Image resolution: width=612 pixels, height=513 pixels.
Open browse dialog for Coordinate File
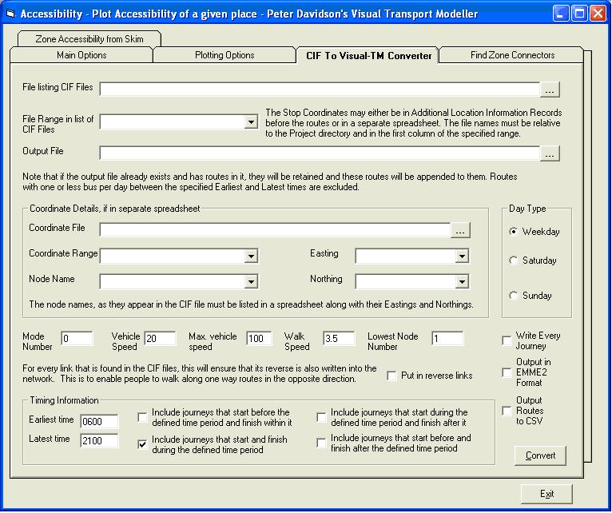(459, 231)
